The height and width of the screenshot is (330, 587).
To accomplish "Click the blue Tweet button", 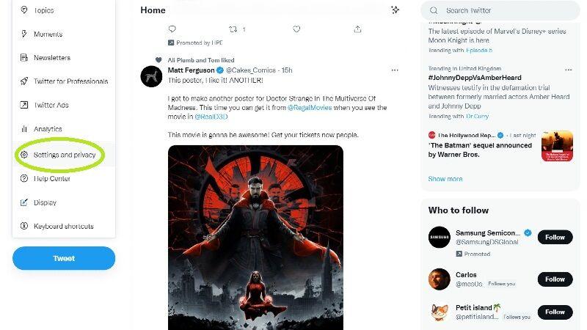I will click(x=64, y=258).
